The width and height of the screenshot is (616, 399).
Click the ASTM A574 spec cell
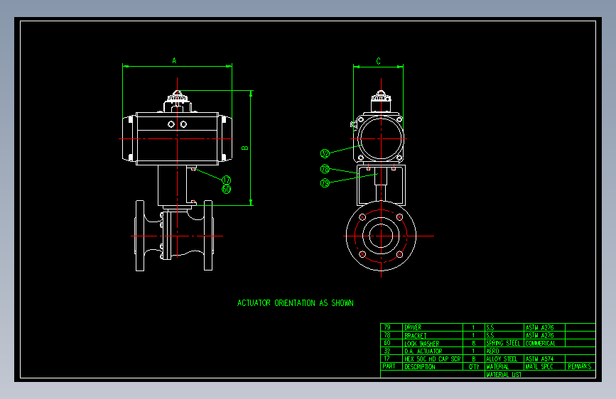pyautogui.click(x=544, y=359)
